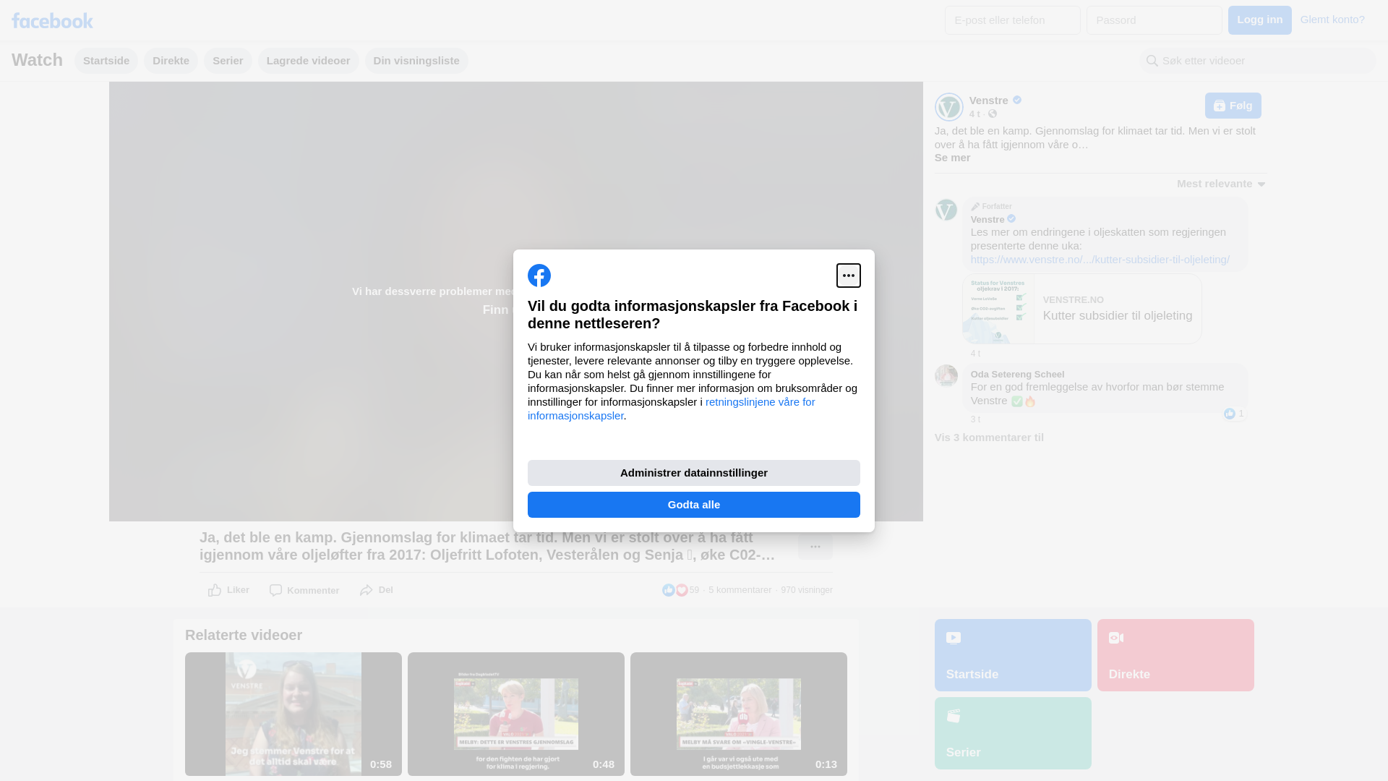This screenshot has width=1388, height=781.
Task: Click the Direkte tile camera icon
Action: (1115, 638)
